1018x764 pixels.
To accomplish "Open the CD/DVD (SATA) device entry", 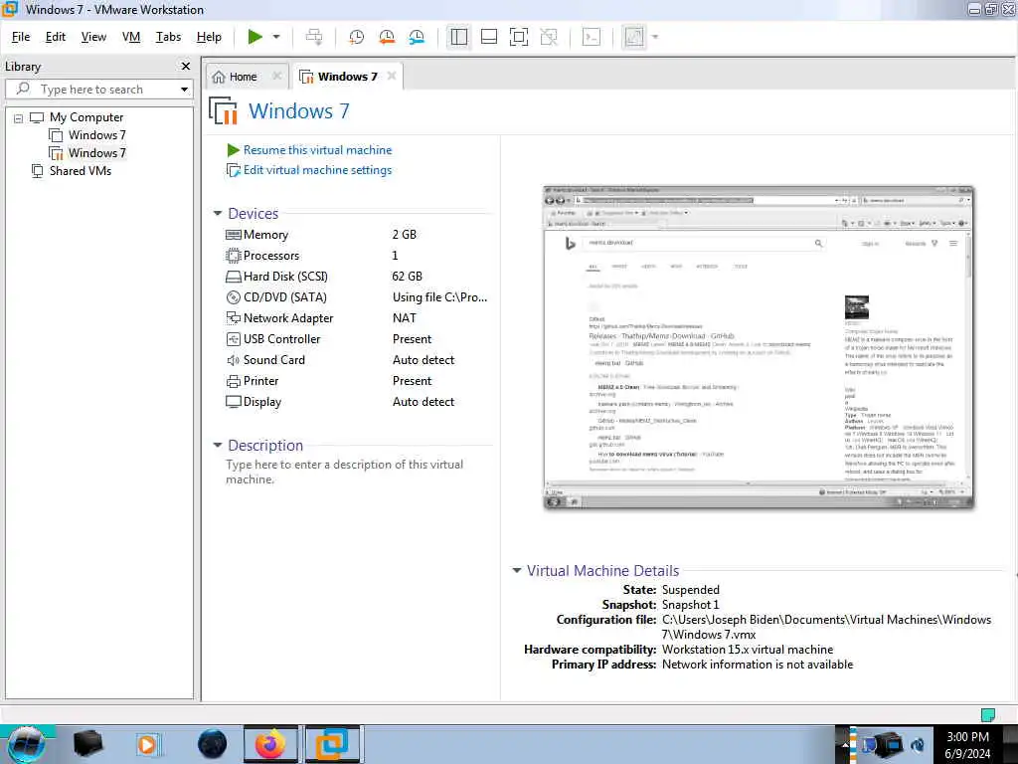I will (284, 297).
